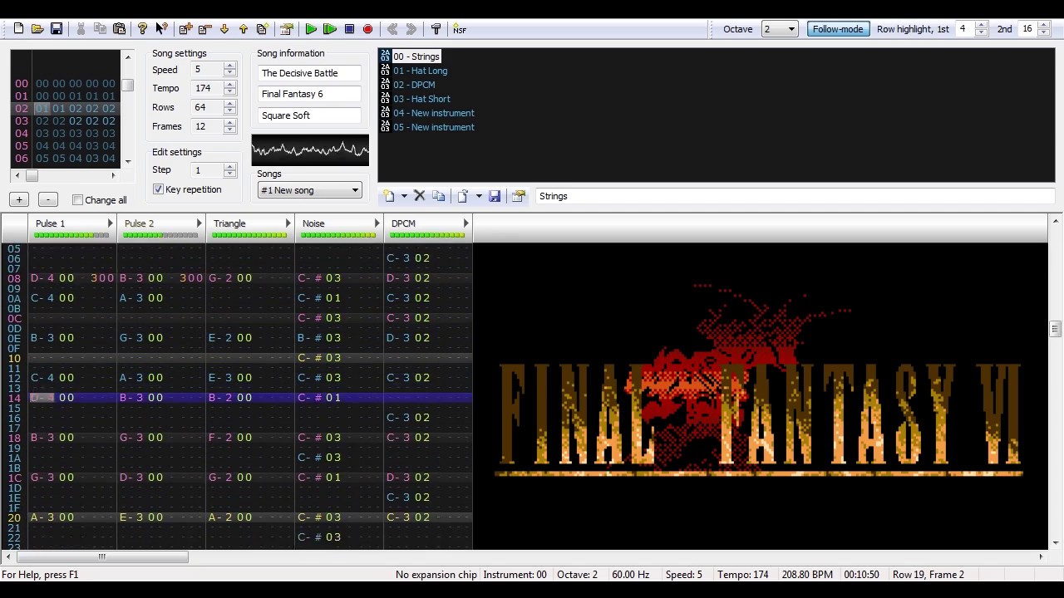The height and width of the screenshot is (598, 1064).
Task: Toggle record edit mode
Action: point(368,29)
